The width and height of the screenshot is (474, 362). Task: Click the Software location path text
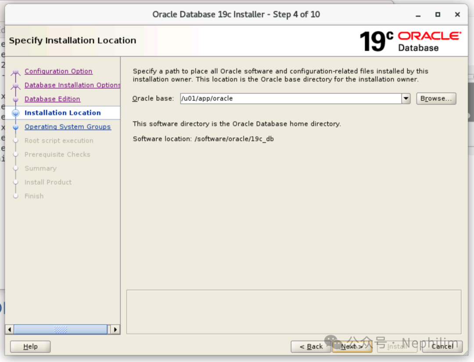click(234, 139)
